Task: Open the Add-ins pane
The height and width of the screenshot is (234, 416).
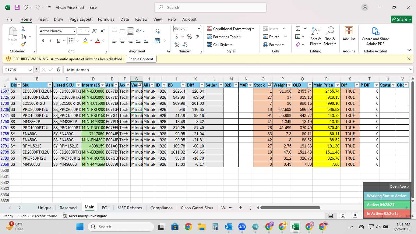Action: 349,34
